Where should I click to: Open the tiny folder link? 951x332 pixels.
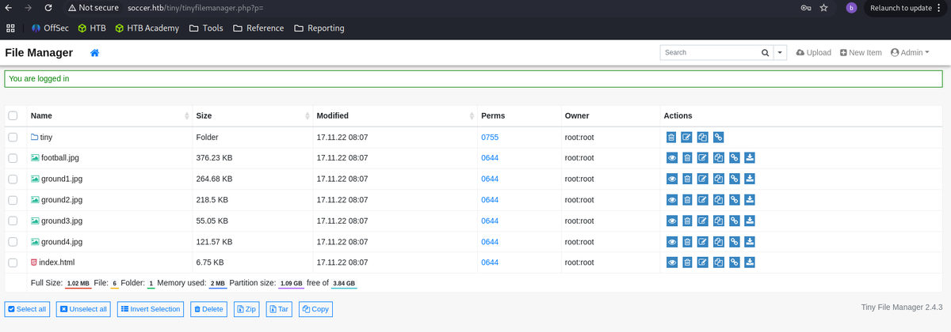[41, 138]
